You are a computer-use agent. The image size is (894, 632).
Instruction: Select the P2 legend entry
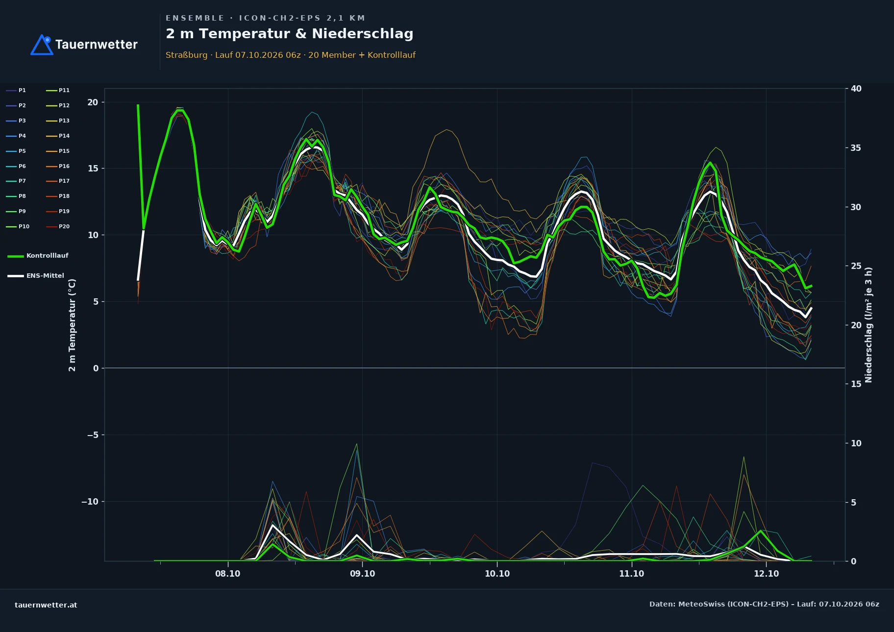[16, 105]
